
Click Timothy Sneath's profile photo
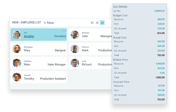[x=17, y=77]
